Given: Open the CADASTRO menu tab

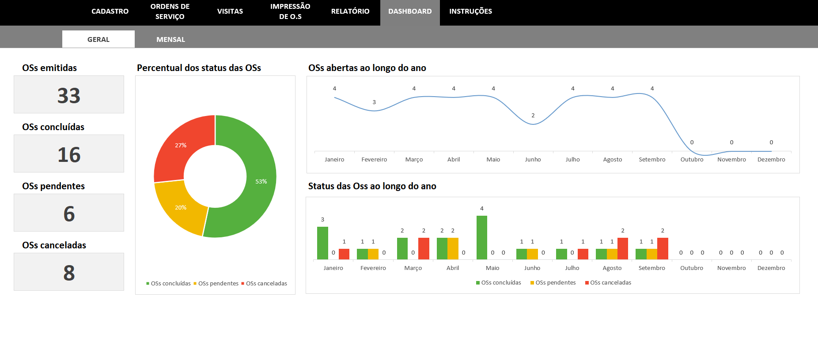Looking at the screenshot, I should pyautogui.click(x=110, y=11).
